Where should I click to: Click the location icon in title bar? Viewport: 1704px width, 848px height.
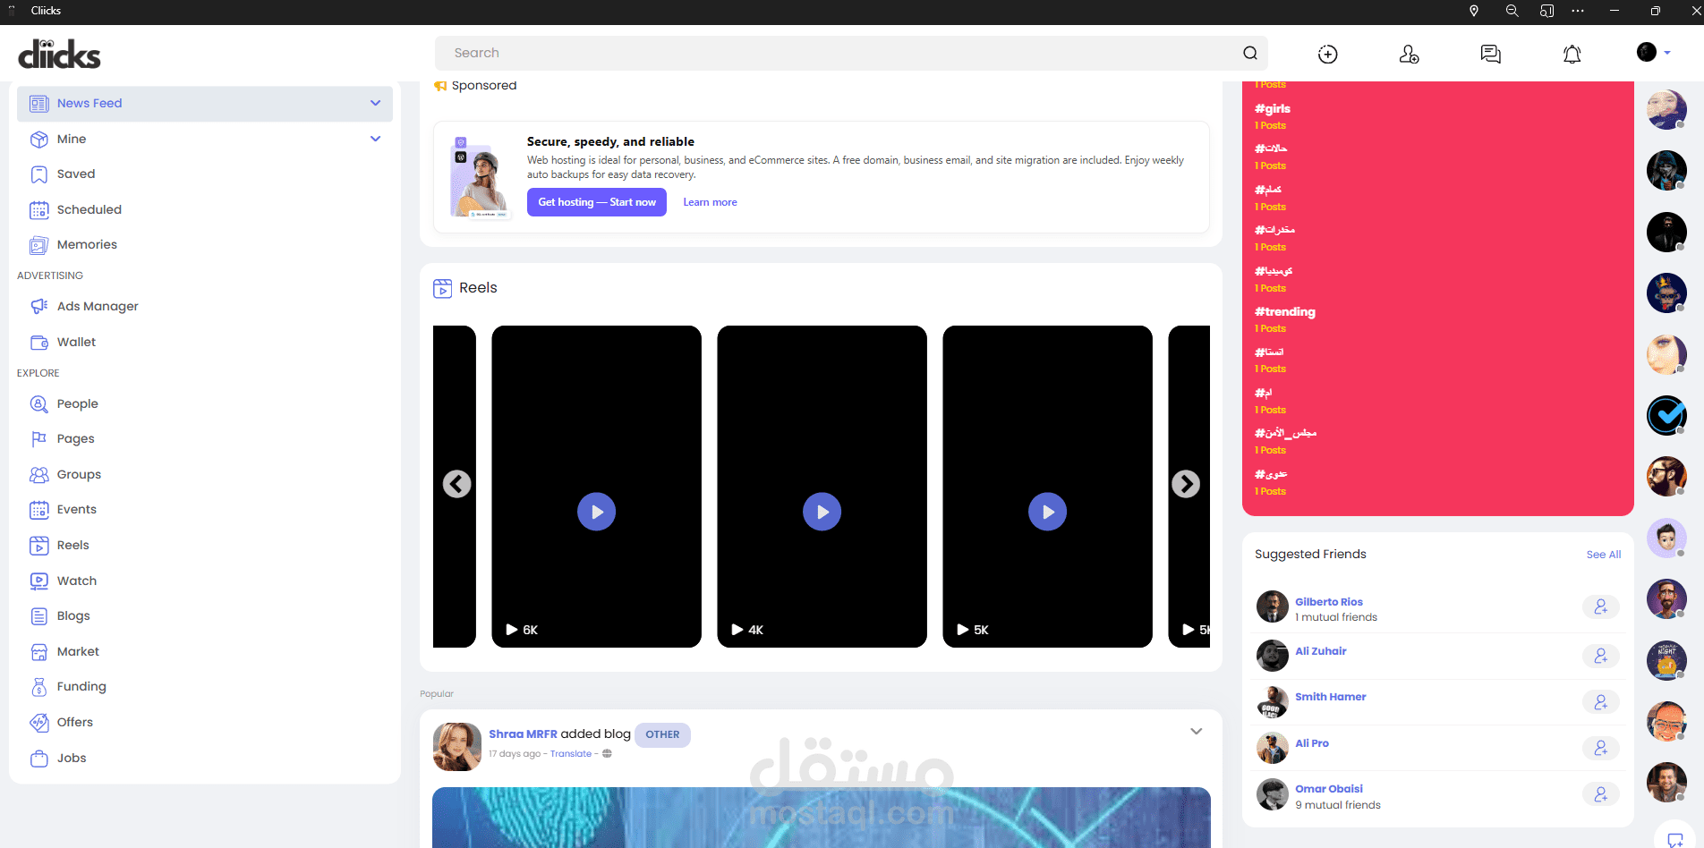pyautogui.click(x=1474, y=11)
